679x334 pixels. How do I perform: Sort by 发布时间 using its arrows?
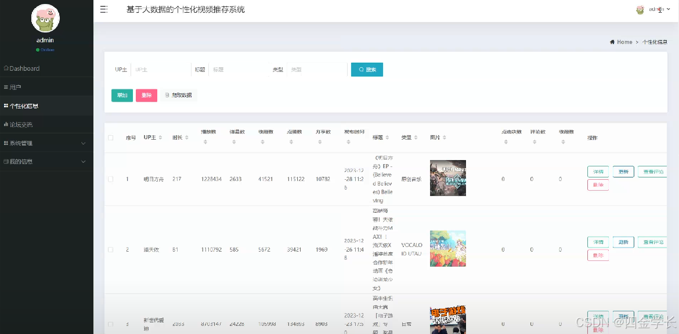pos(348,142)
